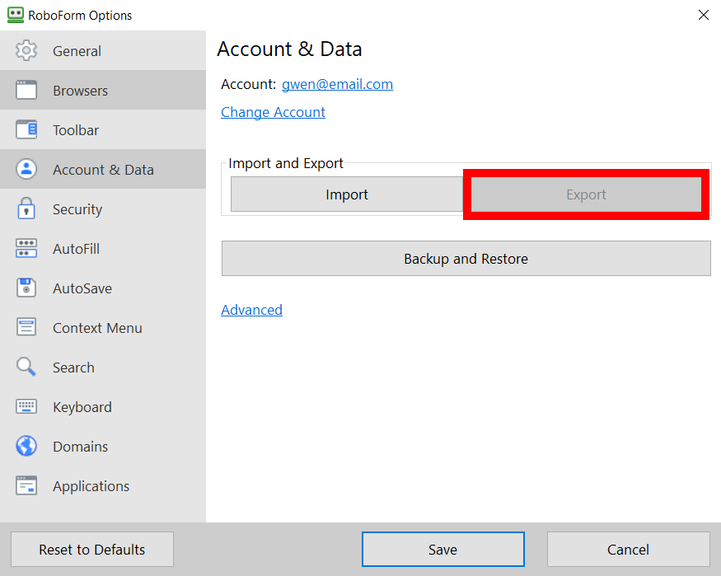Open the Advanced link
Image resolution: width=721 pixels, height=576 pixels.
[x=251, y=310]
